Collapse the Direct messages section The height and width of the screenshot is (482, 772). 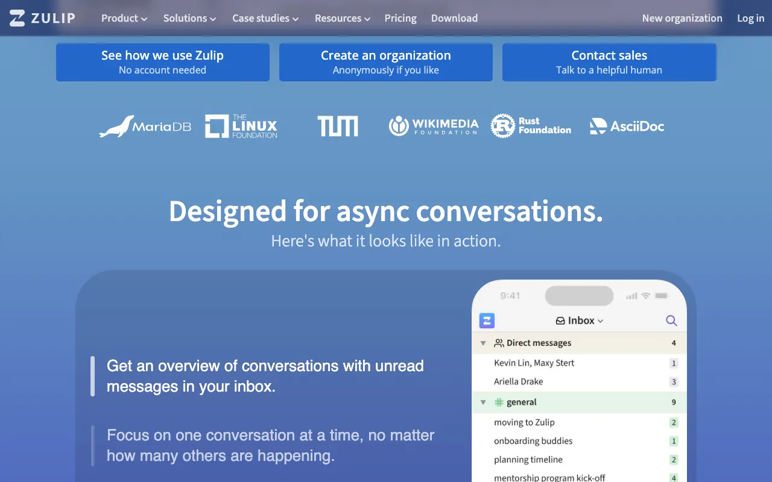click(483, 343)
